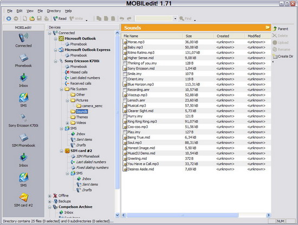Collapse the Sony Ericsson K700i tree node
This screenshot has height=225, width=298.
pyautogui.click(x=55, y=61)
